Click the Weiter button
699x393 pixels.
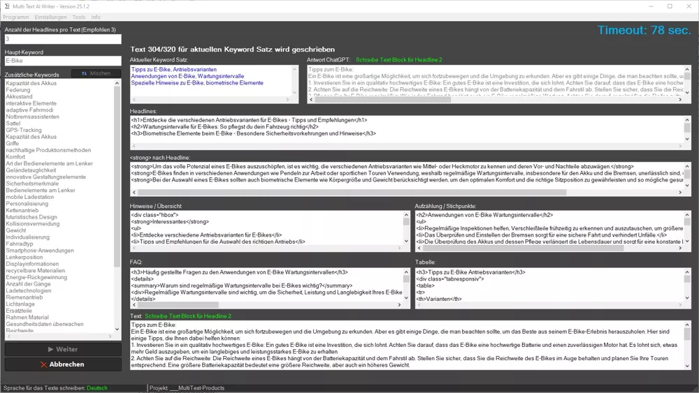63,350
